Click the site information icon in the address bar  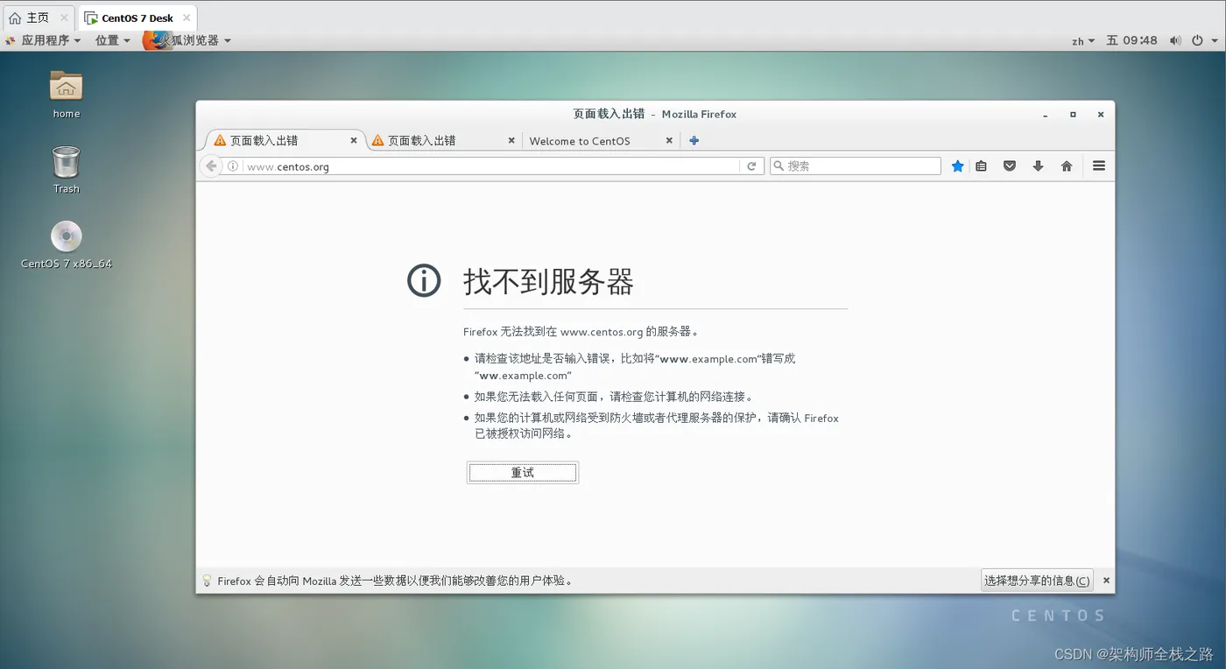click(x=233, y=166)
